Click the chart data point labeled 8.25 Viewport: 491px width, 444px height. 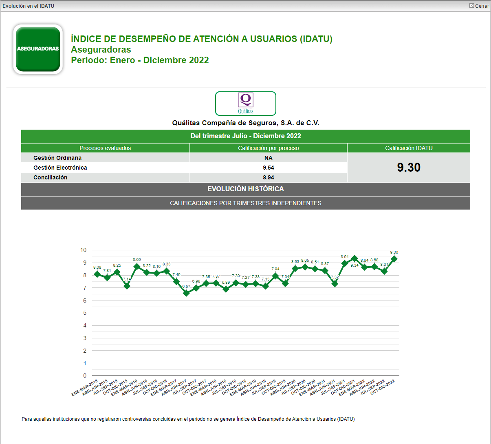(117, 272)
